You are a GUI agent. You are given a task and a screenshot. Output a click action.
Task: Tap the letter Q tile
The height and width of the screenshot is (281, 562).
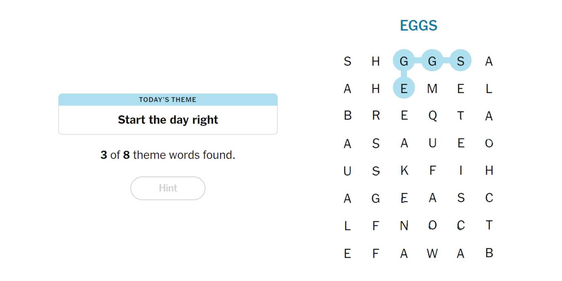[432, 116]
